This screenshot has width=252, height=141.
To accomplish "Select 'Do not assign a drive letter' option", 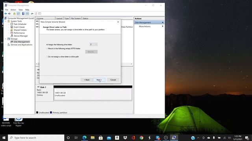I will 47,57.
